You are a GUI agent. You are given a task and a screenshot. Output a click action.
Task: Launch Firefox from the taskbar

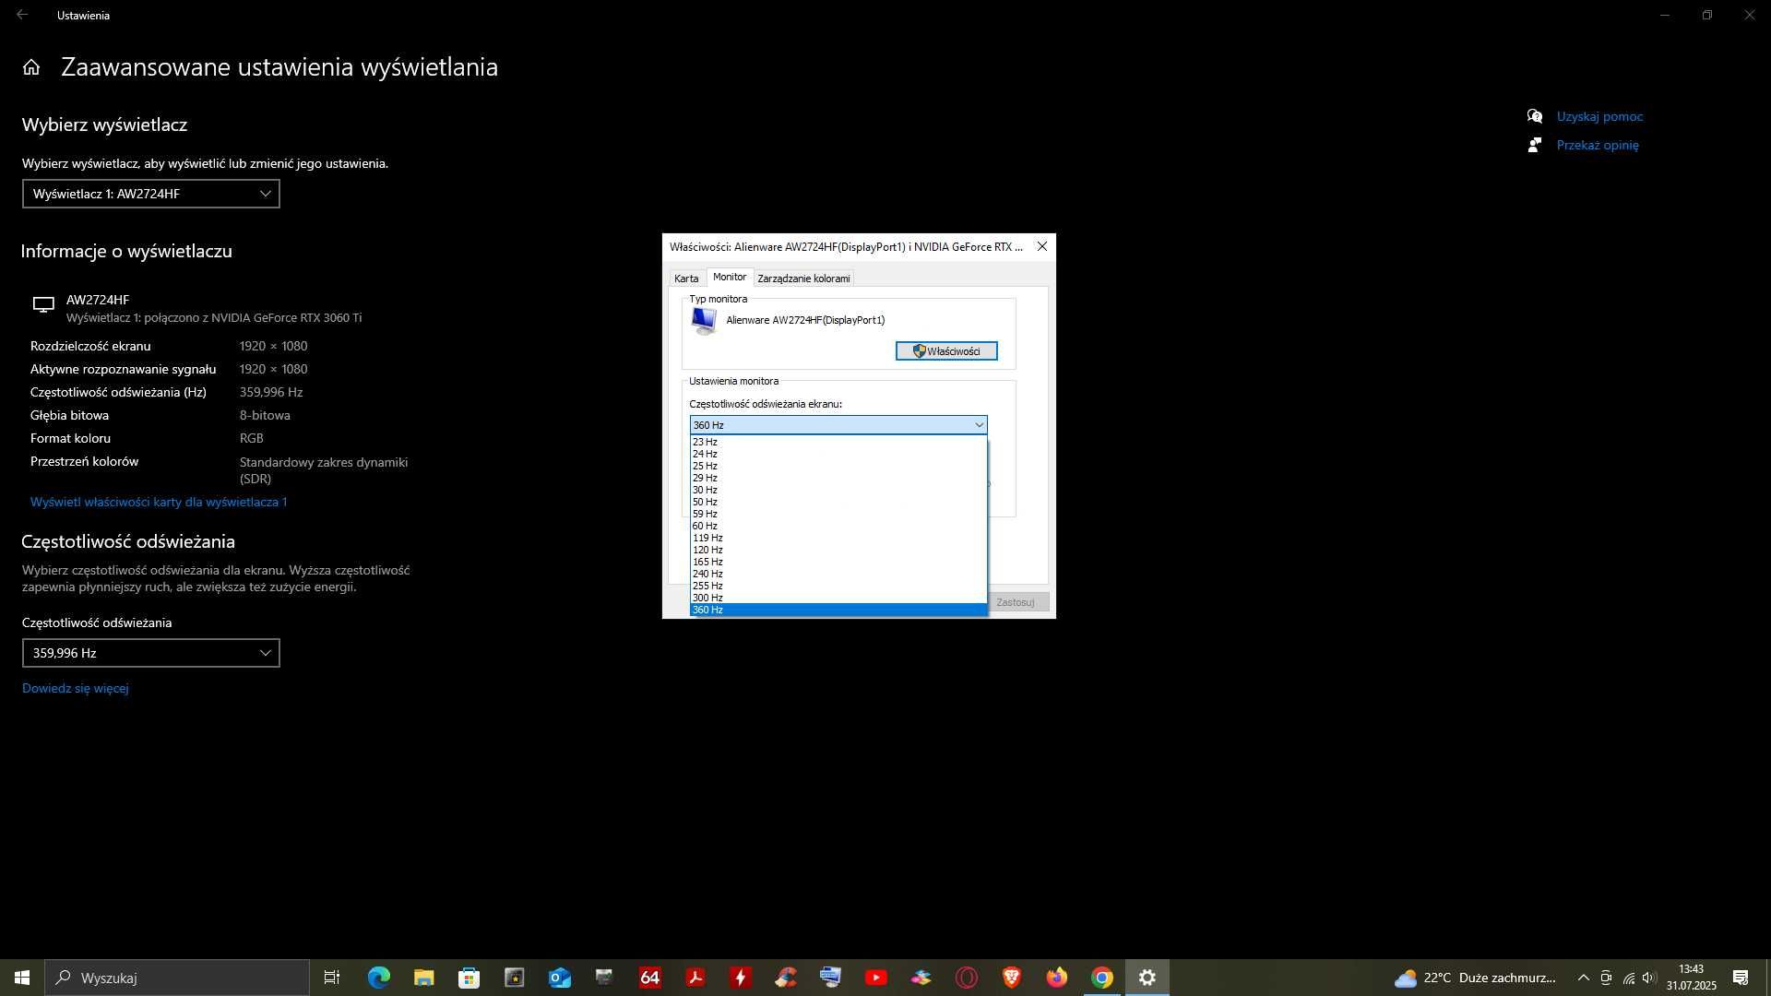[x=1056, y=978]
